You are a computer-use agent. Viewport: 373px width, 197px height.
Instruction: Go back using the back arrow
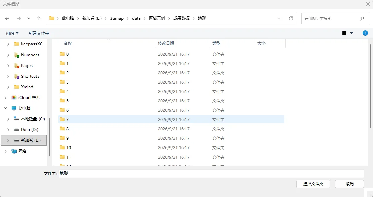click(x=7, y=18)
